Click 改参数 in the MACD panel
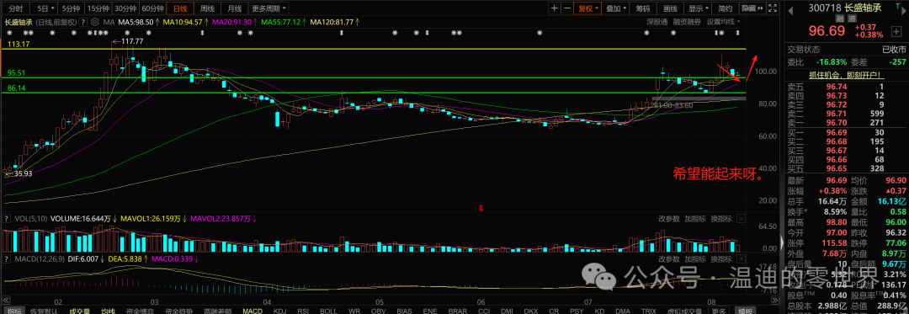Screen dimensions: 909x314 coord(668,258)
